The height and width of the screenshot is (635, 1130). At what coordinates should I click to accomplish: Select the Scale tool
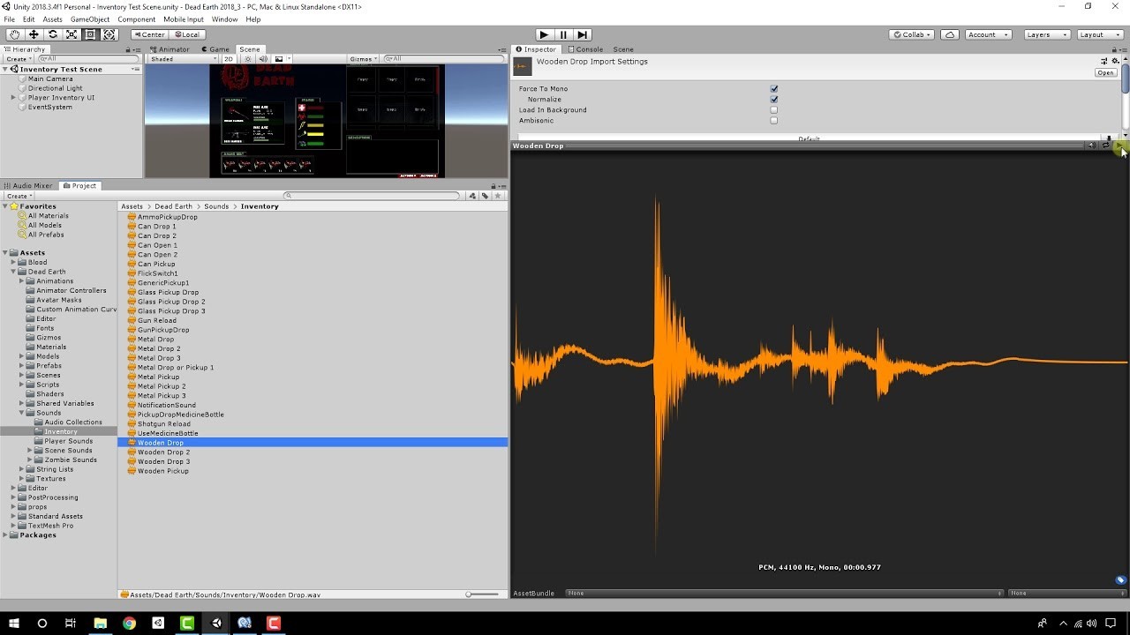click(x=72, y=34)
